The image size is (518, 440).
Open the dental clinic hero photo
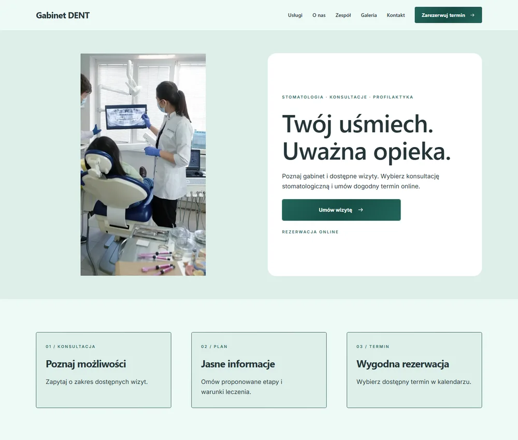click(143, 165)
